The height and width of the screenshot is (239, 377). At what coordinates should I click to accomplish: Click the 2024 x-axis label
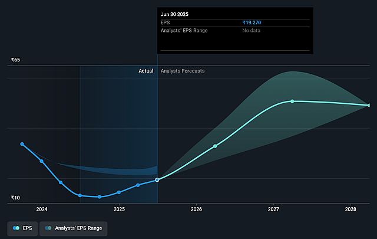(42, 209)
